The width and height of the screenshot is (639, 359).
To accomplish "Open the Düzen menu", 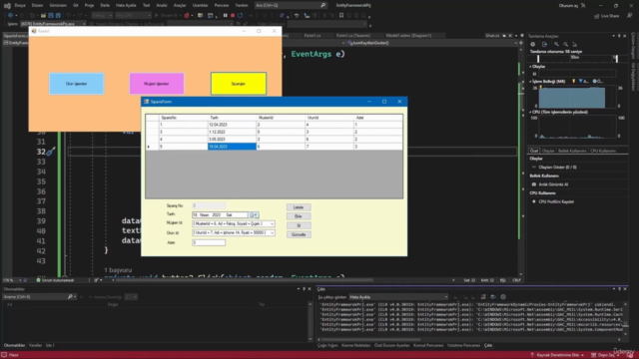I will pos(37,5).
